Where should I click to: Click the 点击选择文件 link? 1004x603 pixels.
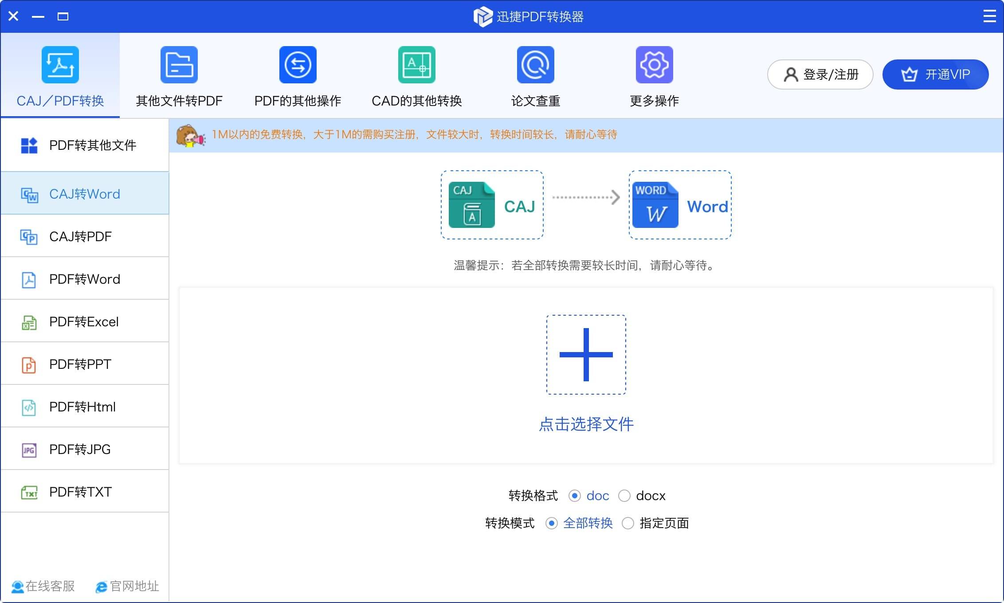pyautogui.click(x=586, y=424)
